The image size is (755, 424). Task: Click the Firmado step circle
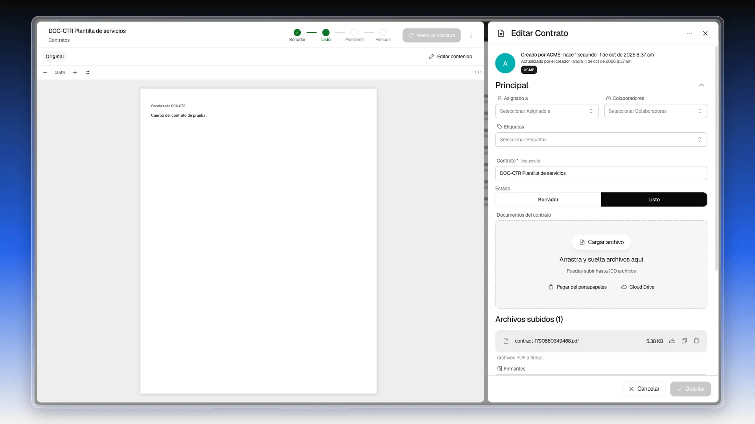tap(383, 33)
